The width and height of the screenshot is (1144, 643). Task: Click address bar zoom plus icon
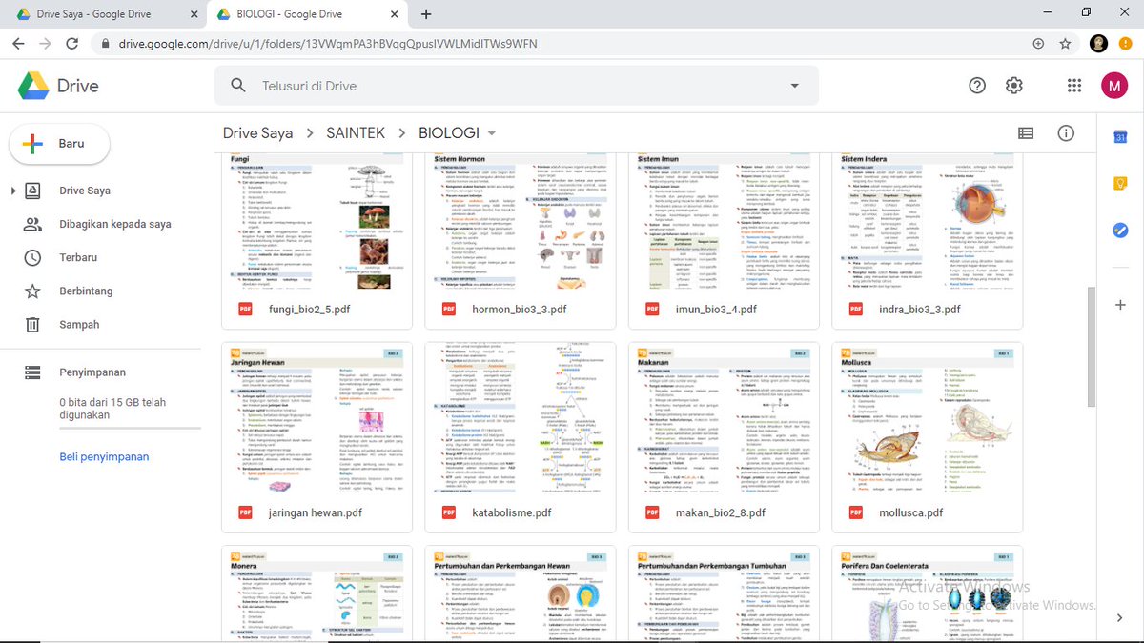point(1038,44)
